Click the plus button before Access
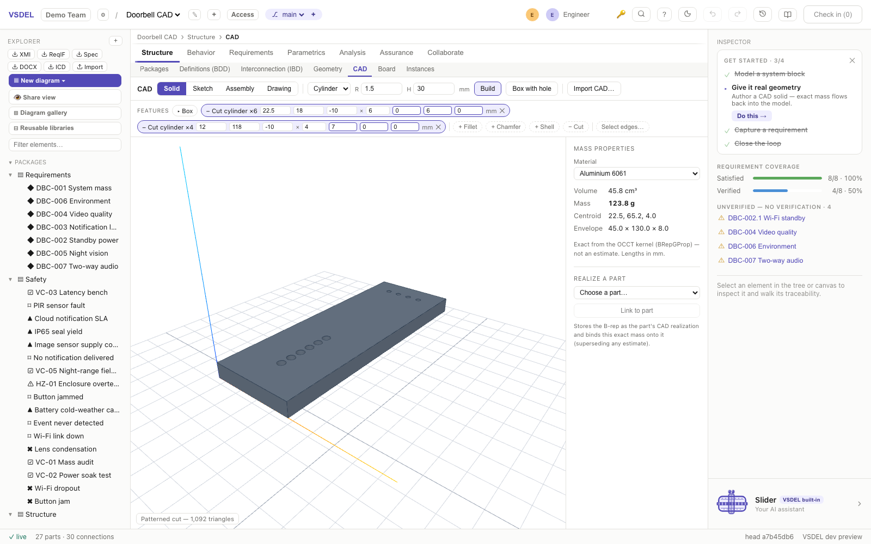 coord(214,15)
